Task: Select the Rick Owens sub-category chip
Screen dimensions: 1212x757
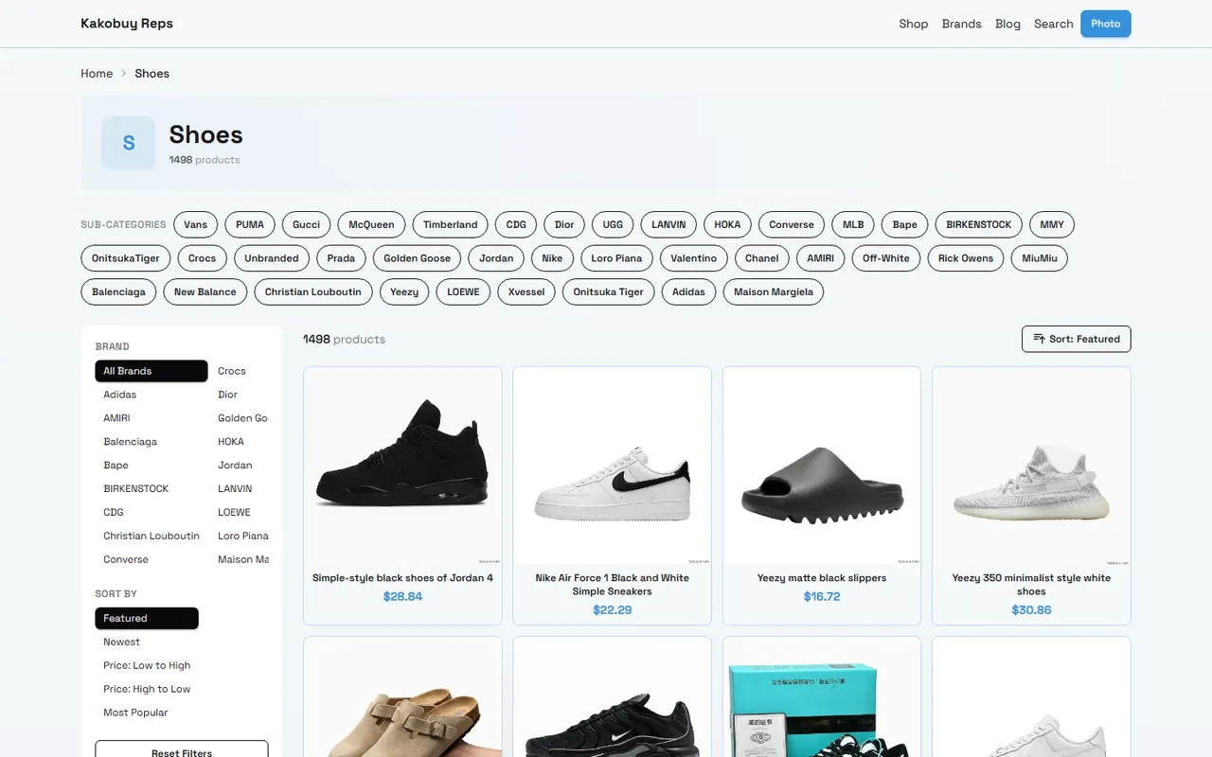Action: pyautogui.click(x=965, y=258)
